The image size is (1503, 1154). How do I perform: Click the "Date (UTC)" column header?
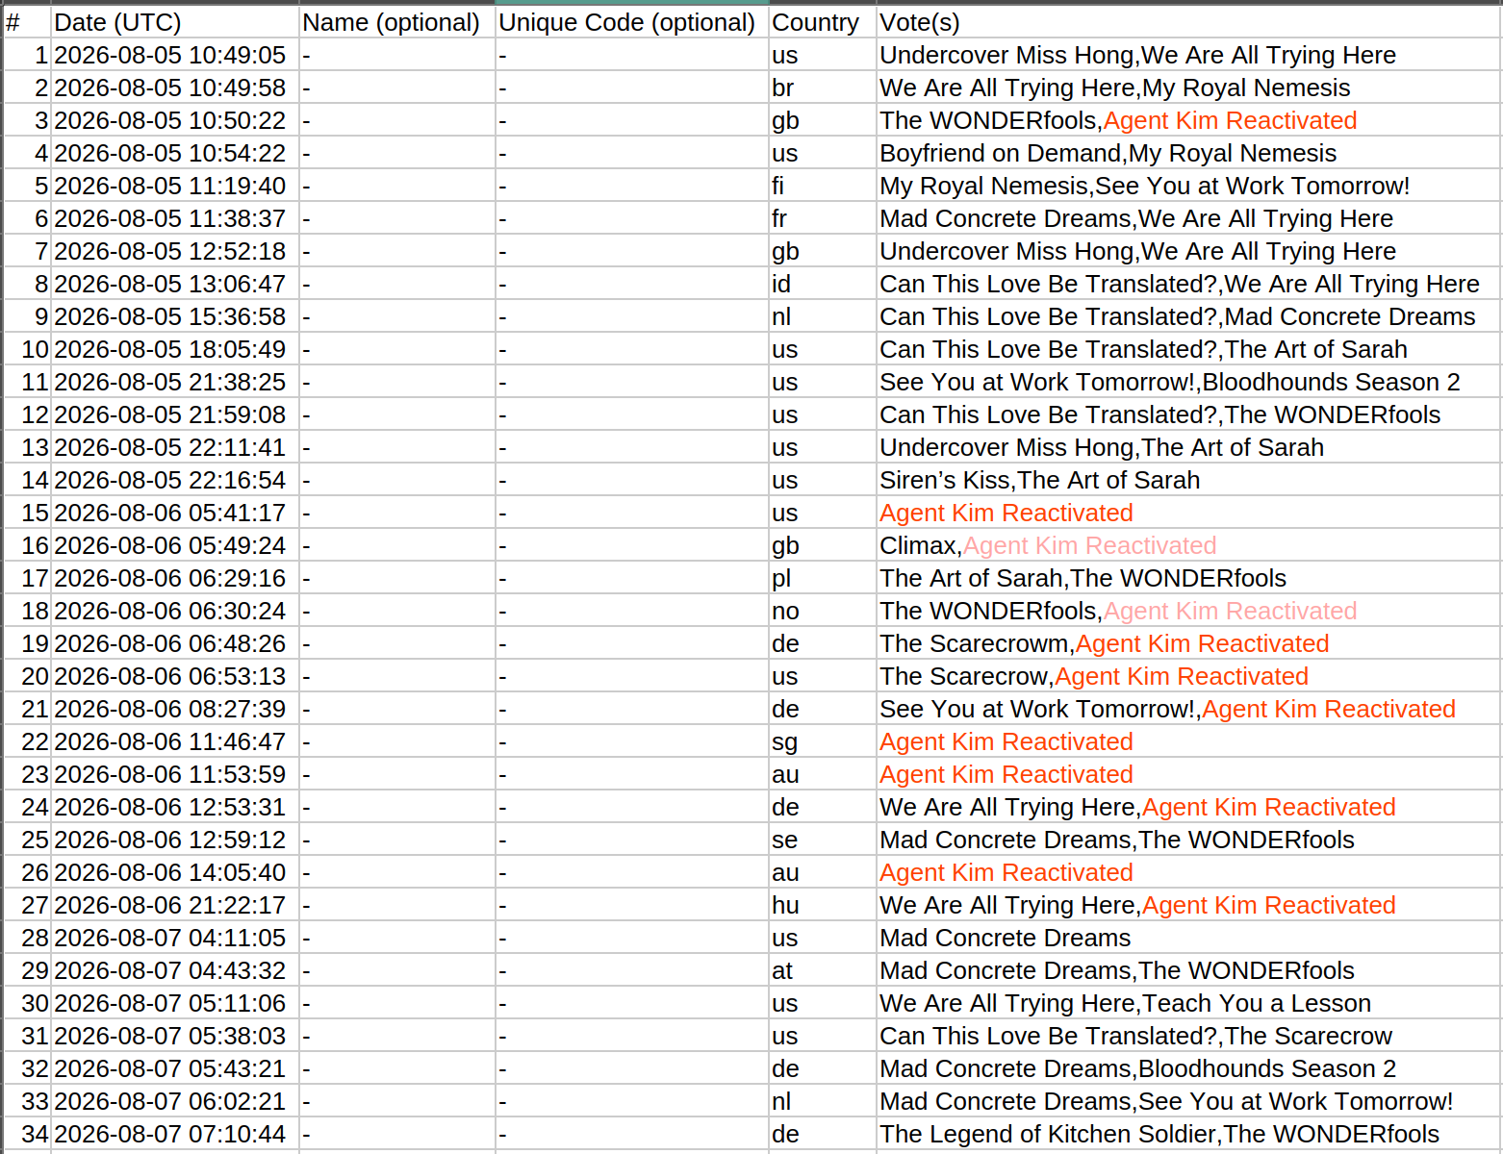click(175, 22)
